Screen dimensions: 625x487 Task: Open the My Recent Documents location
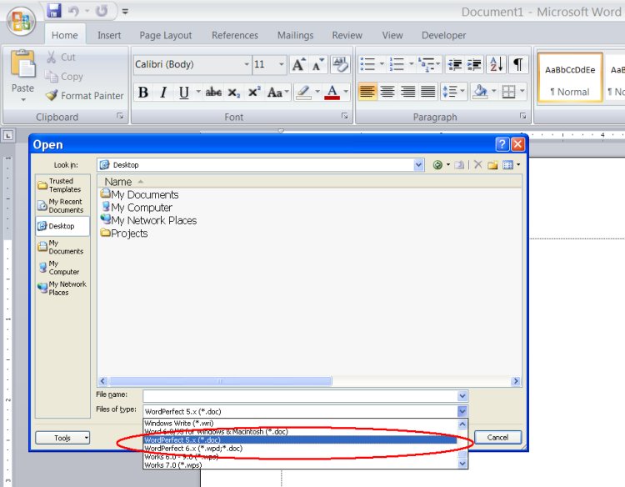click(x=62, y=206)
